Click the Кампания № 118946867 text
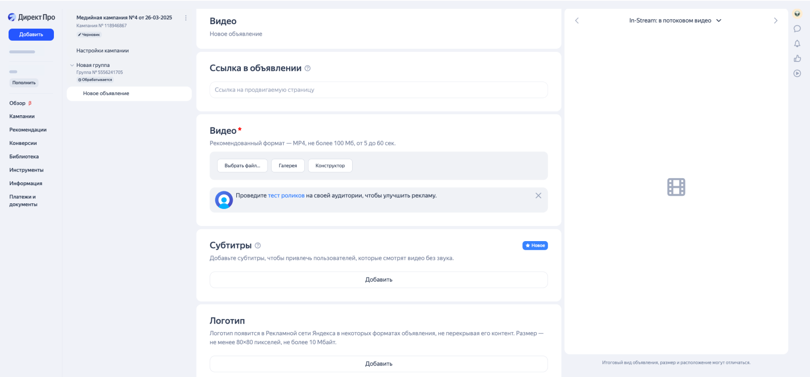 click(102, 26)
